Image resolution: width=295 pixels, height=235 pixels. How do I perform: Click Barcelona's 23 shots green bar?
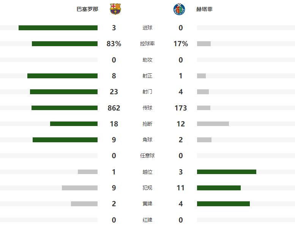[x=64, y=92]
